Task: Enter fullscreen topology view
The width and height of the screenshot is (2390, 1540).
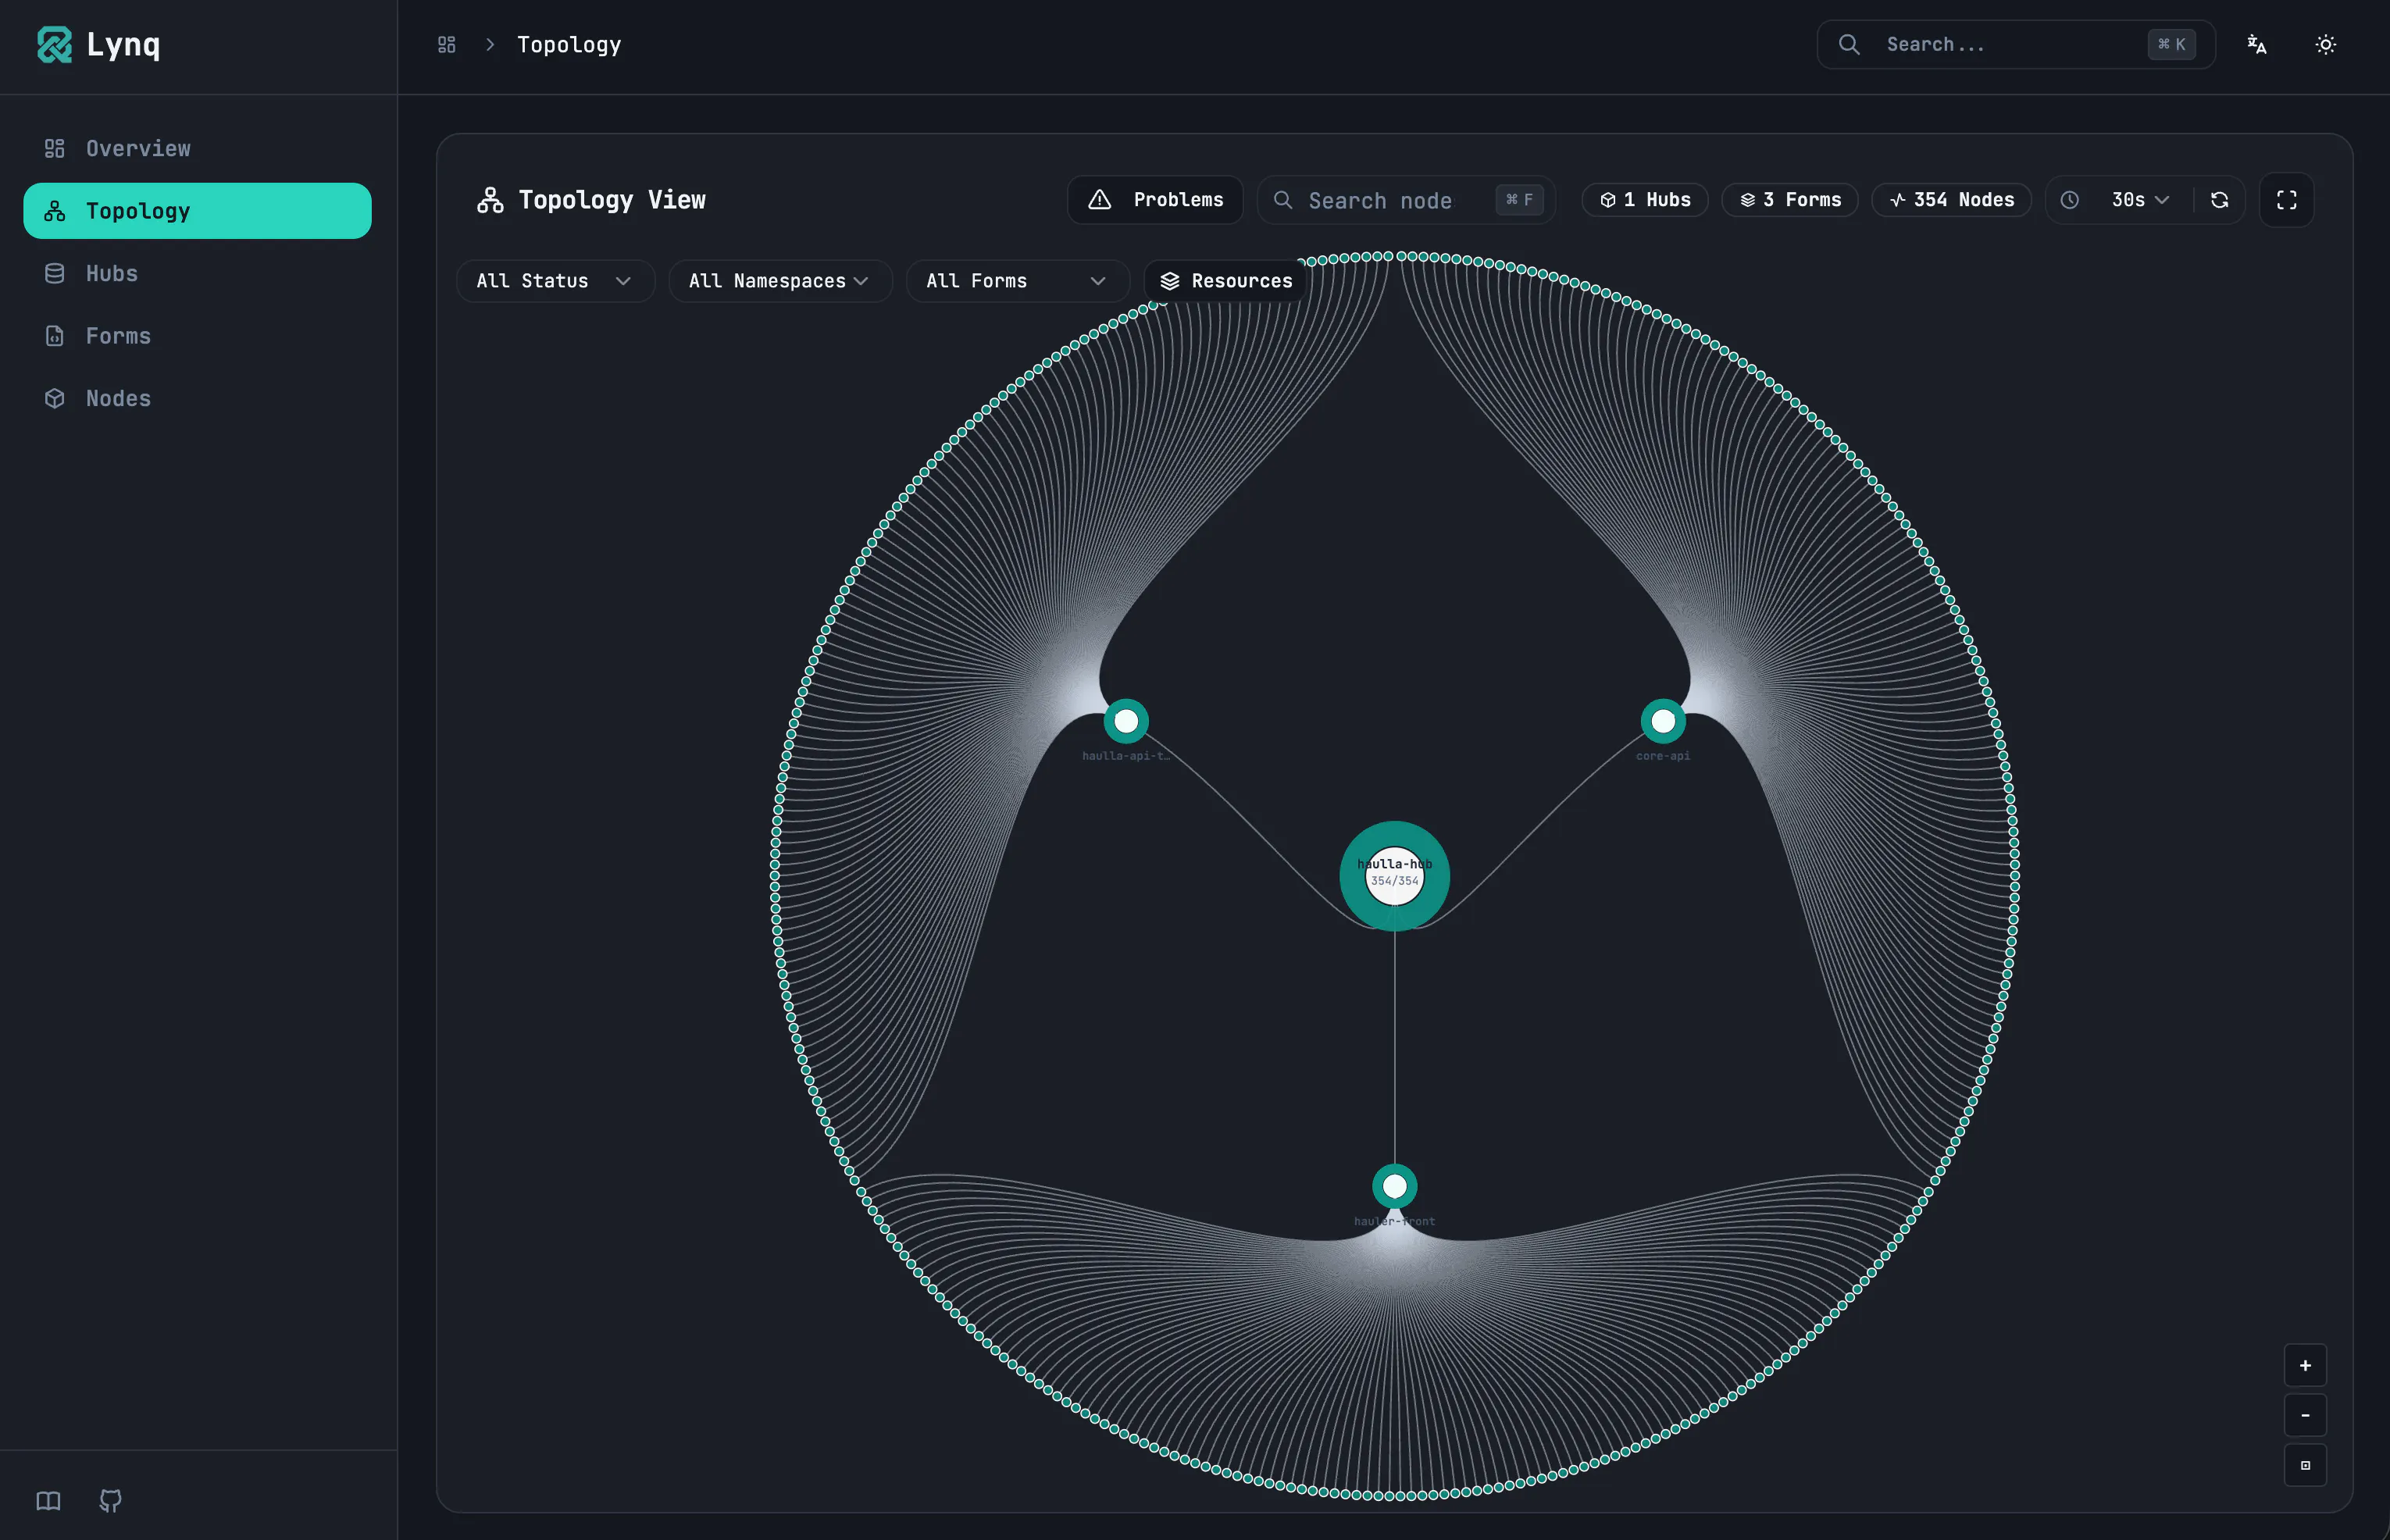Action: (2286, 200)
